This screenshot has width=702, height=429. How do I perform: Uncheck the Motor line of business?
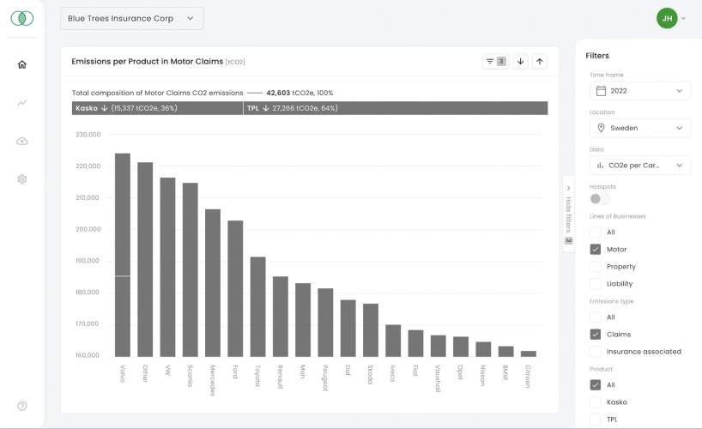tap(596, 250)
